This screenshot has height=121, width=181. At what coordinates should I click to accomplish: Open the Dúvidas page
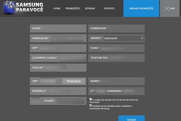tap(90, 8)
